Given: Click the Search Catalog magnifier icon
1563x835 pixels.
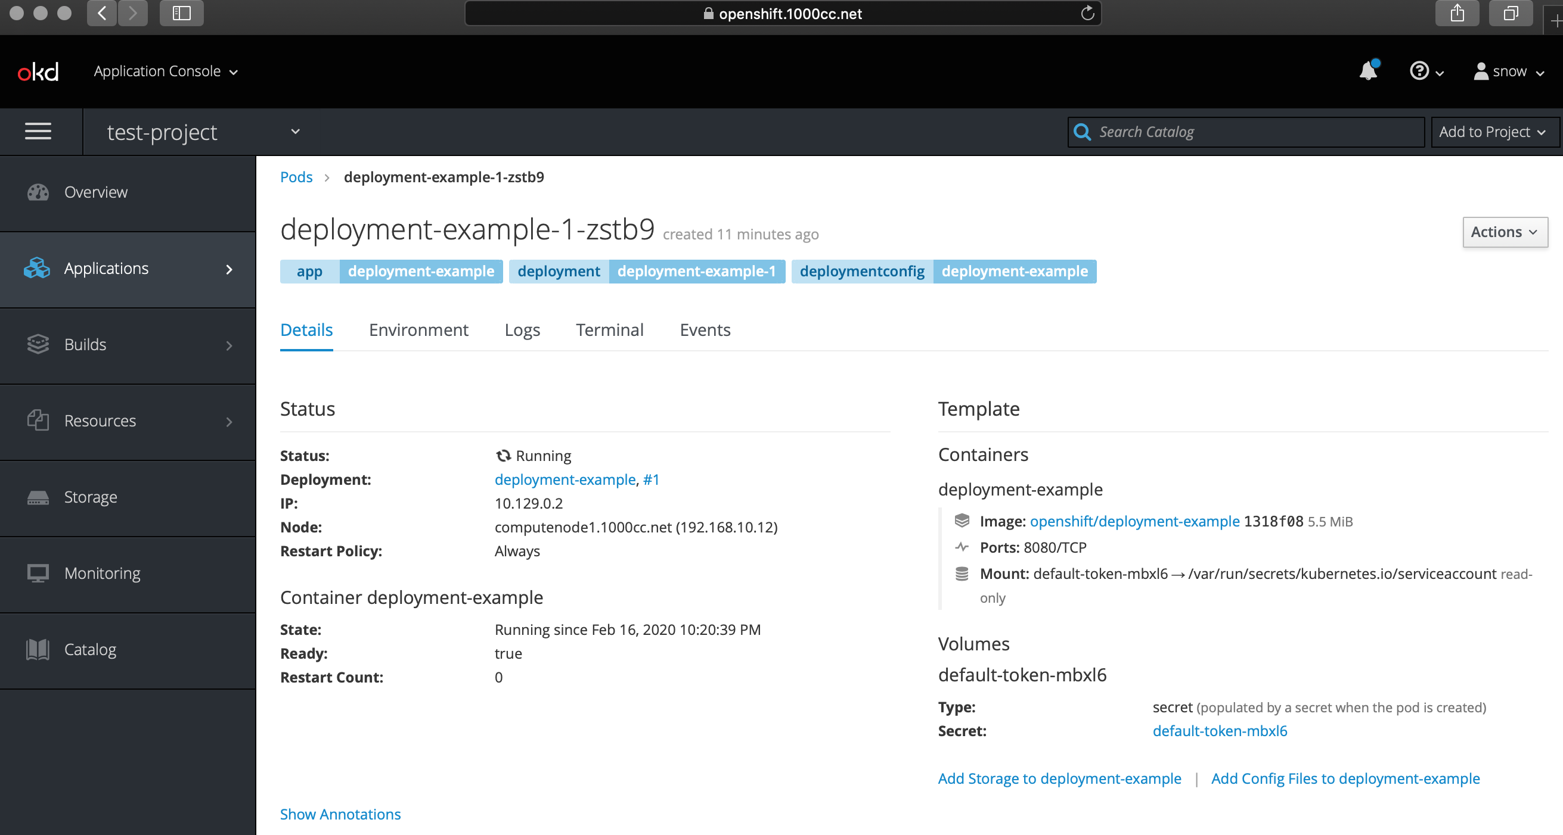Looking at the screenshot, I should point(1082,132).
